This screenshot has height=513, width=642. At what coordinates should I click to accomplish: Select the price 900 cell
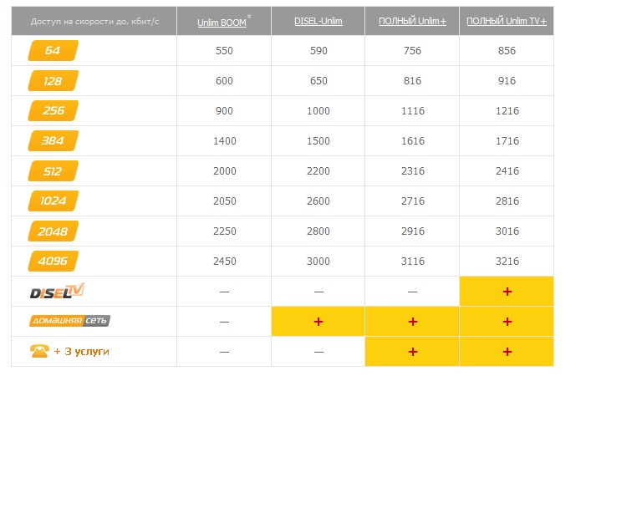[224, 111]
